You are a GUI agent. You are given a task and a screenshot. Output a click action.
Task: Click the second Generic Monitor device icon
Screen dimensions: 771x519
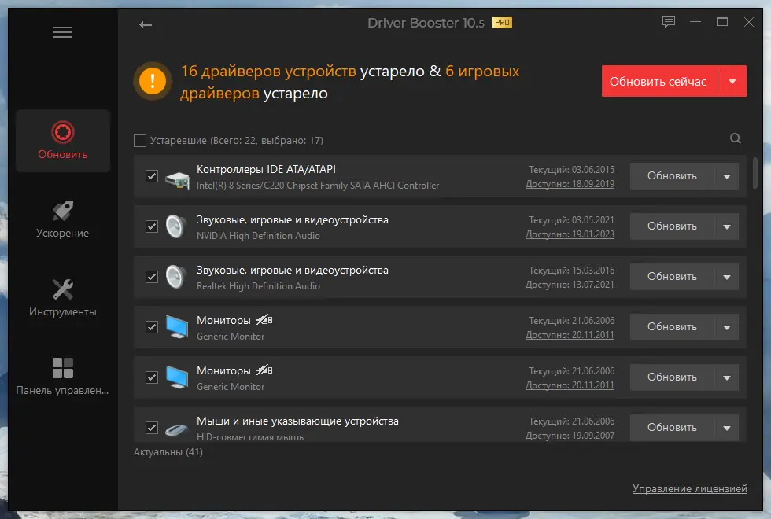pos(177,377)
